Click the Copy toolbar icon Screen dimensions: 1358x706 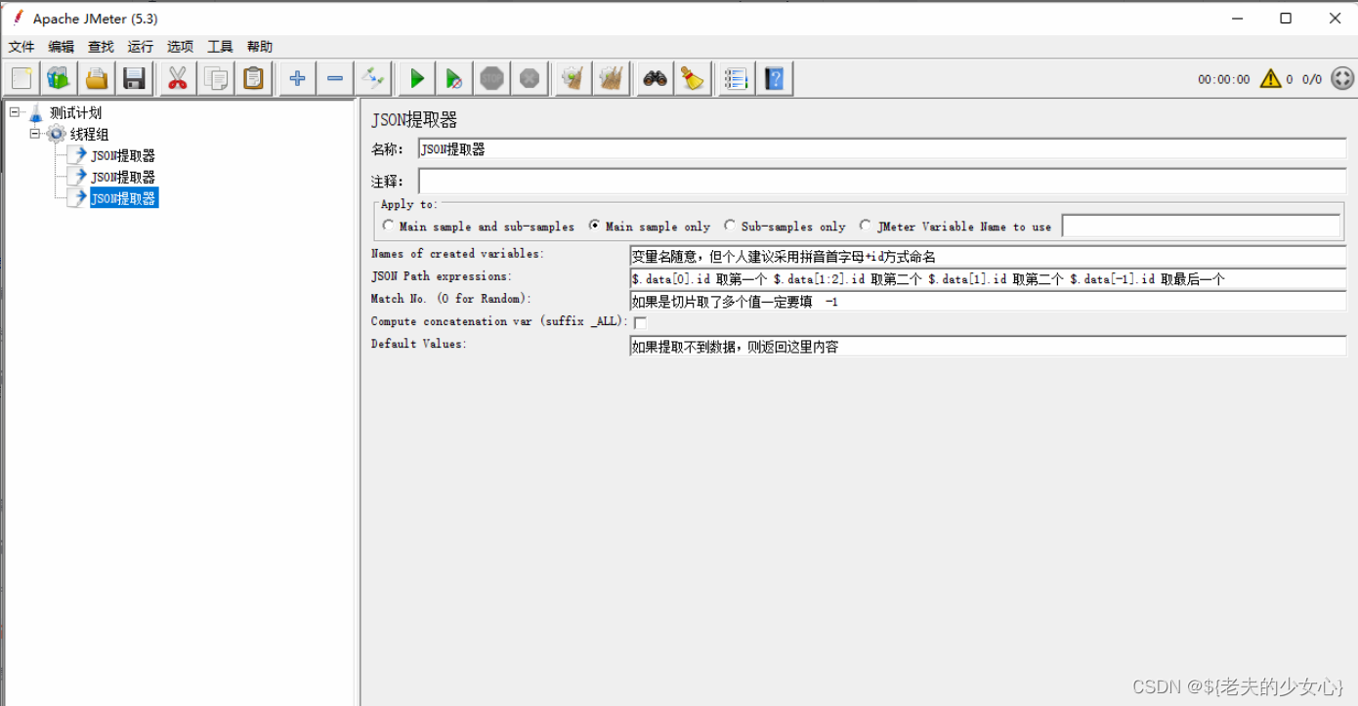tap(215, 78)
